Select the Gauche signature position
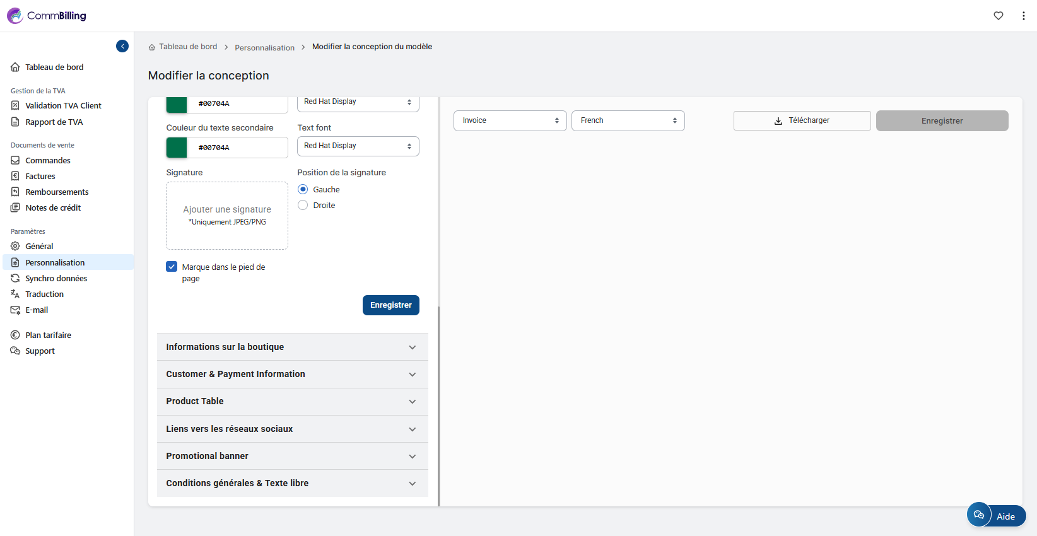1037x536 pixels. pyautogui.click(x=303, y=189)
